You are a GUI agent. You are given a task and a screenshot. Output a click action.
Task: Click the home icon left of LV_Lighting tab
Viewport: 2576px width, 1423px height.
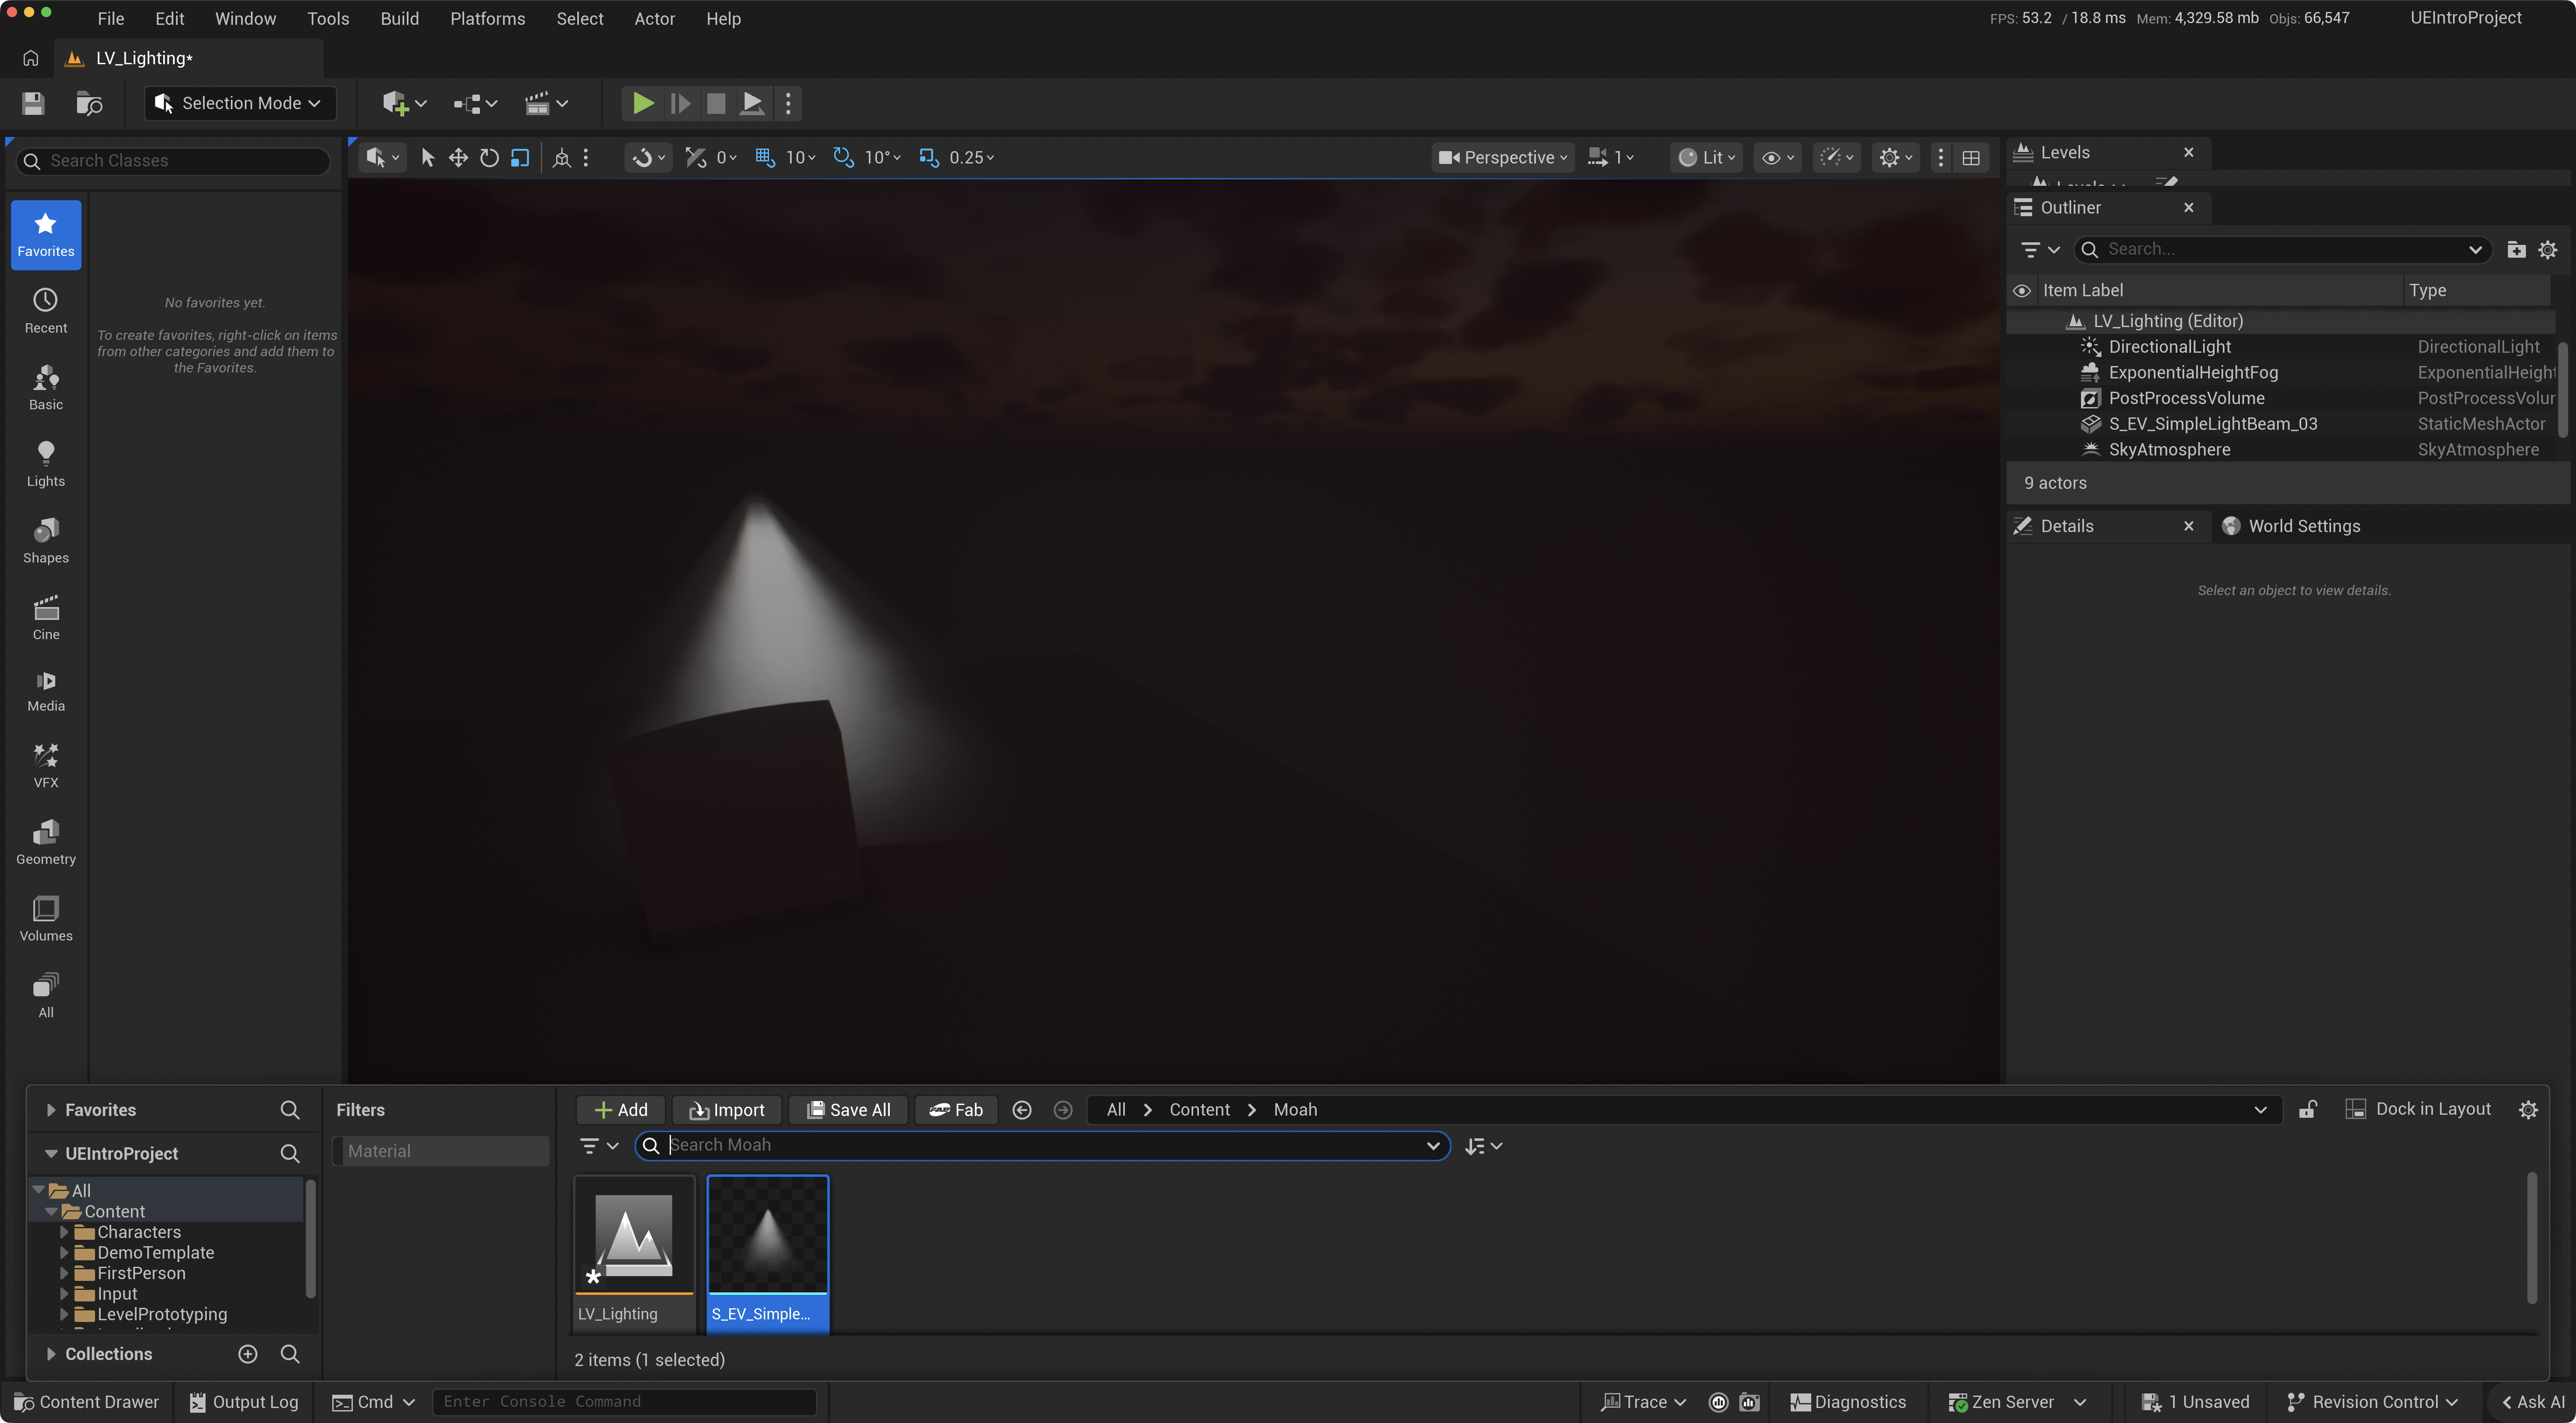(31, 58)
